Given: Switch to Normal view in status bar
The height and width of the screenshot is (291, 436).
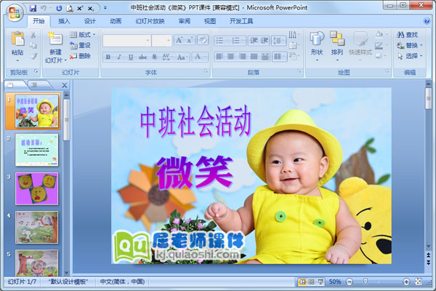Looking at the screenshot, I should coord(302,282).
